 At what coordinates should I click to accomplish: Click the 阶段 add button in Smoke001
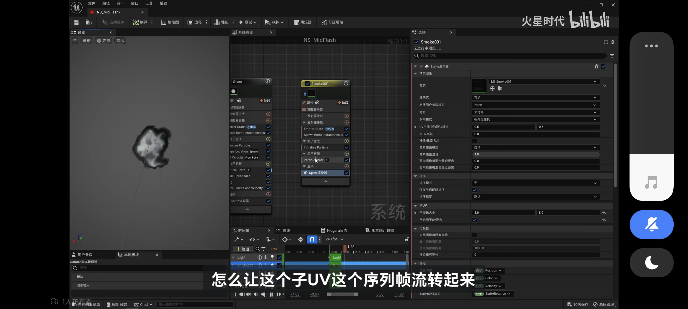pyautogui.click(x=343, y=103)
